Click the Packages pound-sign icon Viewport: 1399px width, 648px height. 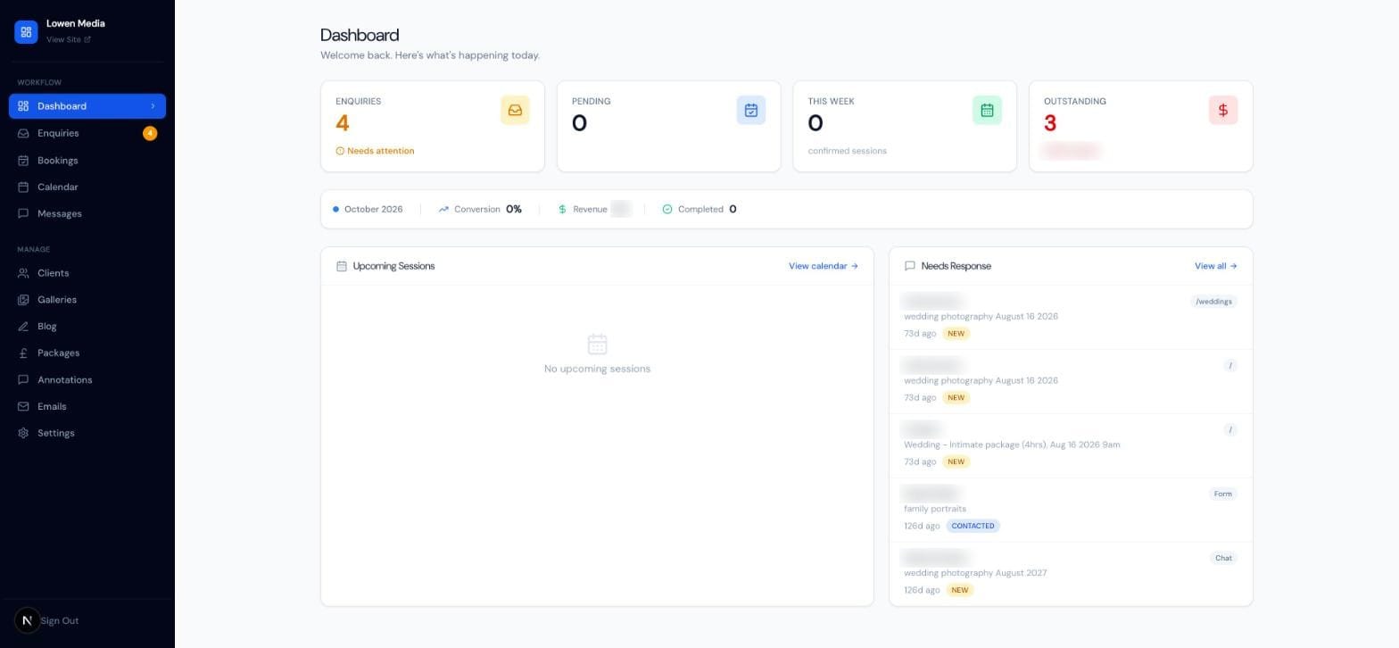click(23, 353)
